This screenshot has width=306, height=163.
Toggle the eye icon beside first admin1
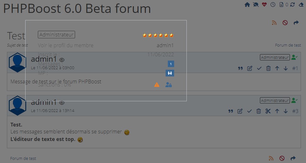coord(62,59)
